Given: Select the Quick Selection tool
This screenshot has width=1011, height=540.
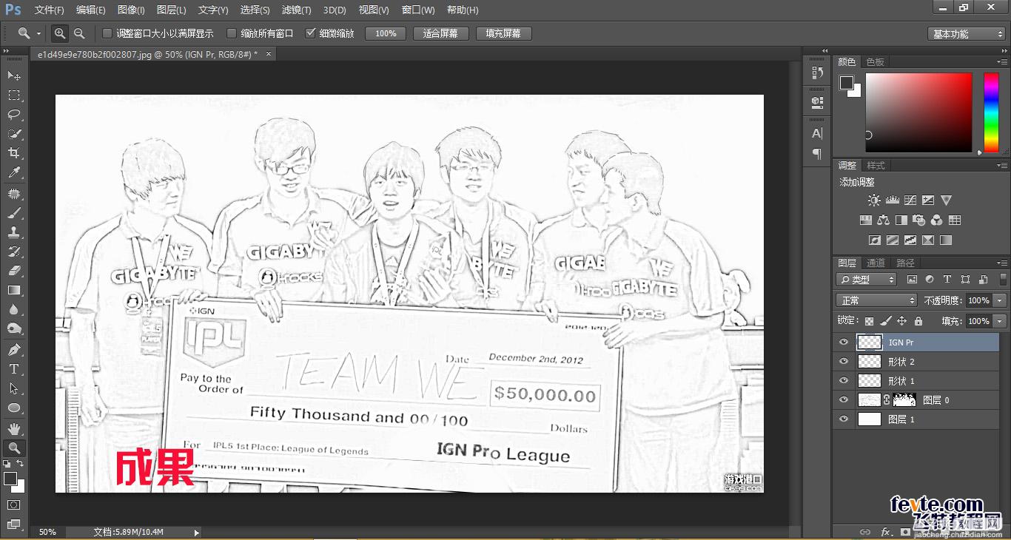Looking at the screenshot, I should (x=13, y=134).
